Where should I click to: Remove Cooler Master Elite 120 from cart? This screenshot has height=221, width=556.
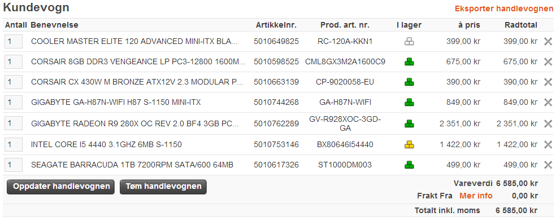pos(548,41)
